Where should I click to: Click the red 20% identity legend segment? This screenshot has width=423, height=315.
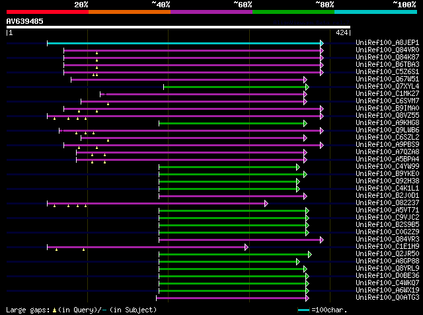48,12
